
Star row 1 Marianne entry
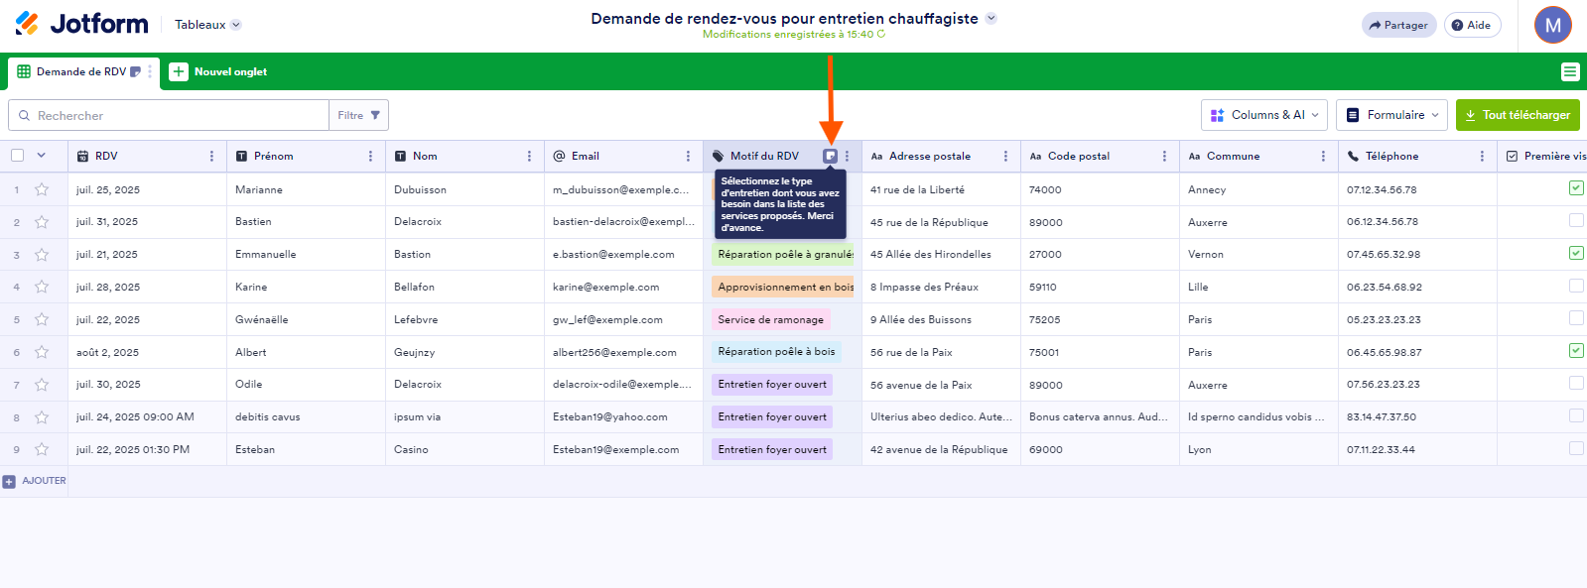coord(42,189)
